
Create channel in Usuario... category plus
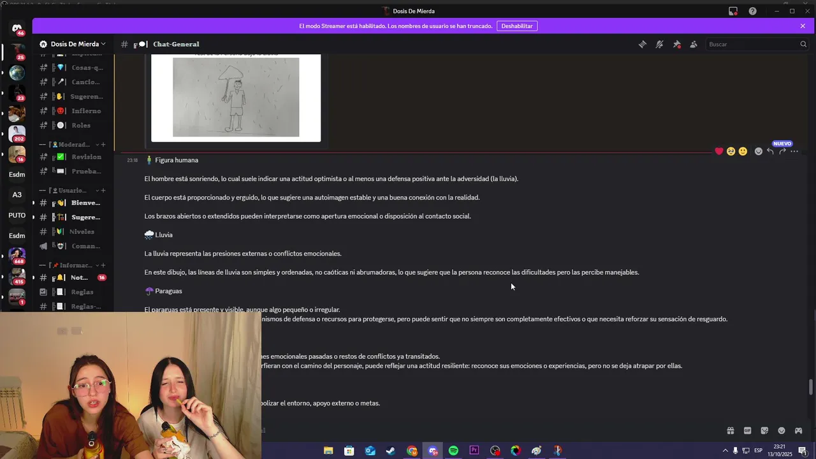point(103,191)
